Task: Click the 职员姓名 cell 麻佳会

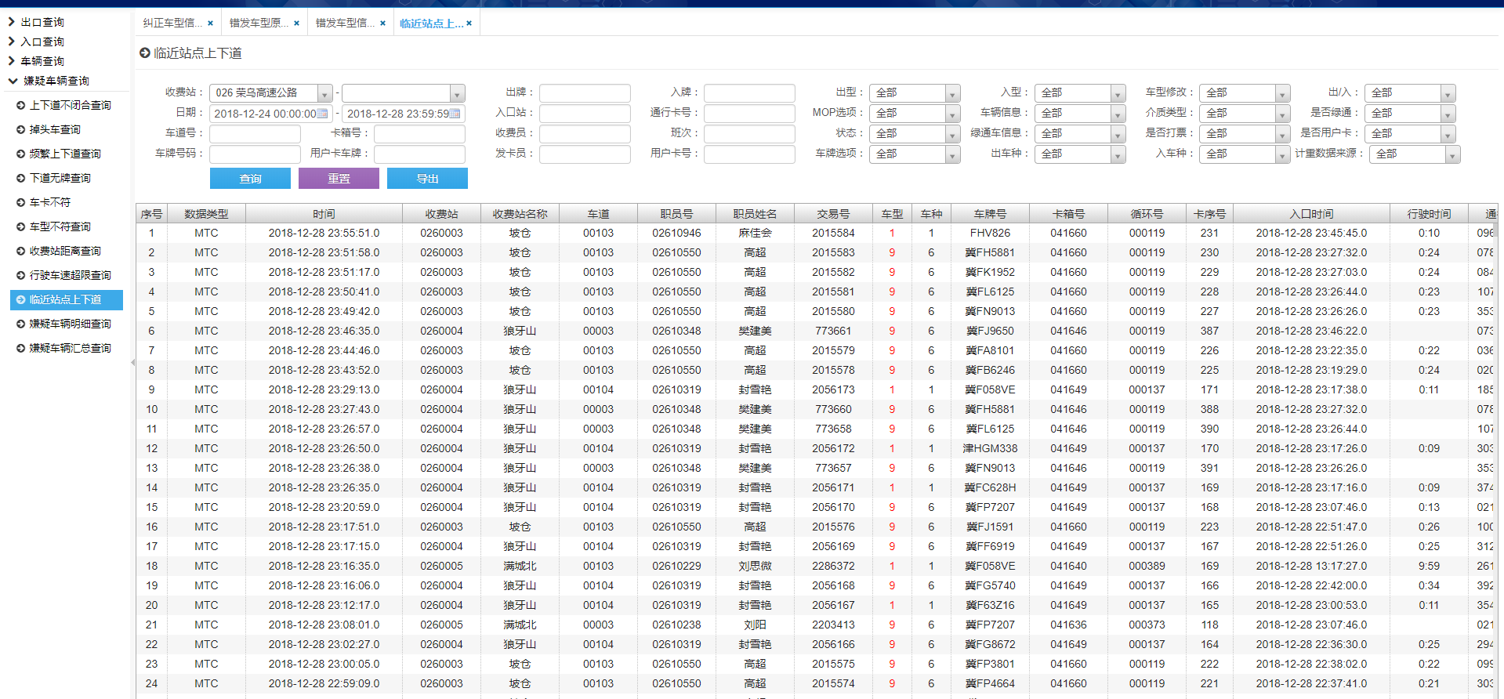Action: coord(755,233)
